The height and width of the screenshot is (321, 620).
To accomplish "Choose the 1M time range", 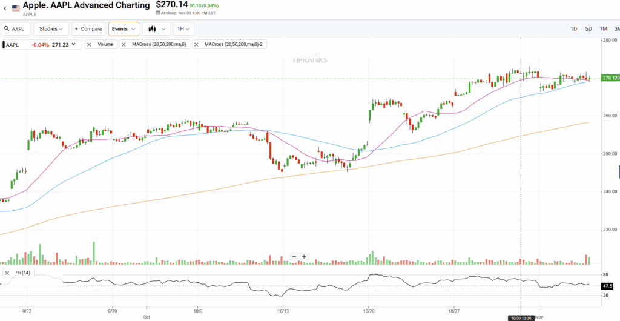I will (x=603, y=29).
